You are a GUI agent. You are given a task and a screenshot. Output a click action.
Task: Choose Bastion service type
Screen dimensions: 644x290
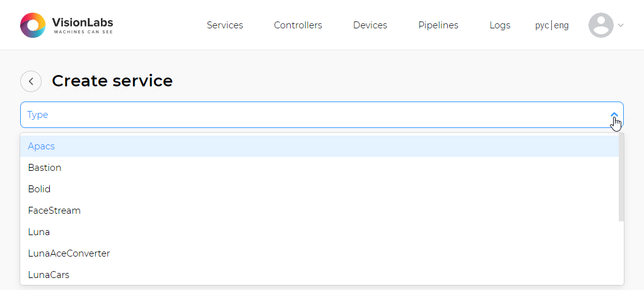click(45, 168)
